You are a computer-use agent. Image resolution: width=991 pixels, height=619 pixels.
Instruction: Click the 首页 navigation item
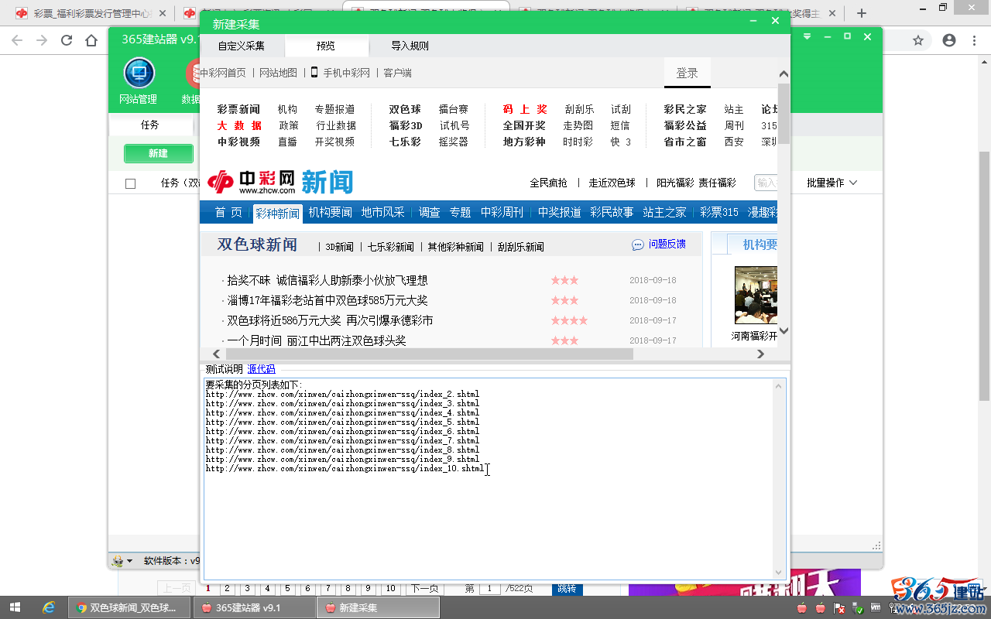click(228, 213)
